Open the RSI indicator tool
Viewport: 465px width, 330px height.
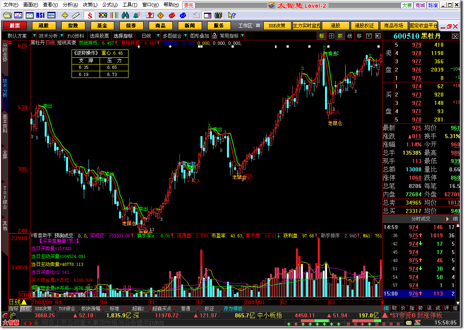[40, 15]
